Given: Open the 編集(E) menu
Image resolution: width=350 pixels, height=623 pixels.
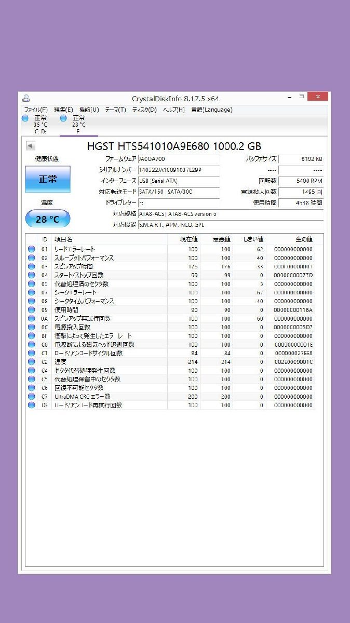Looking at the screenshot, I should [x=63, y=110].
